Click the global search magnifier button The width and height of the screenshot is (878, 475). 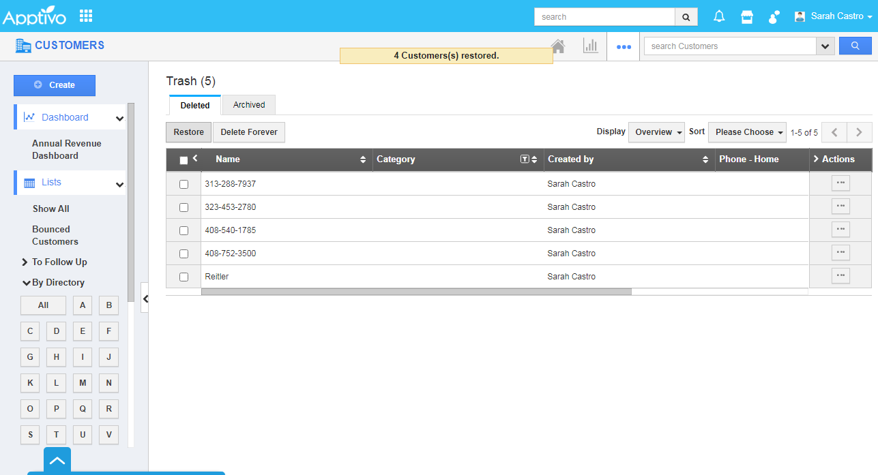(686, 17)
